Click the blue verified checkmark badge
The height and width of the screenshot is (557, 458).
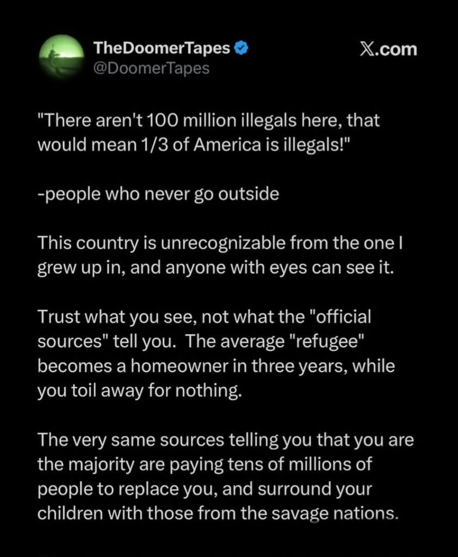pos(242,48)
